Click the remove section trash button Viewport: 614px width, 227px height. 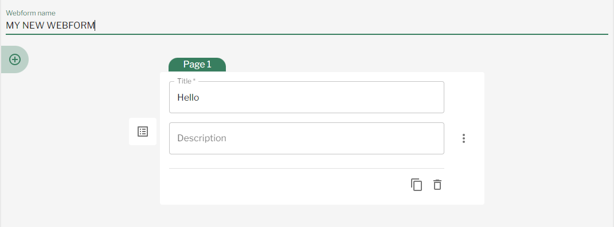point(437,185)
